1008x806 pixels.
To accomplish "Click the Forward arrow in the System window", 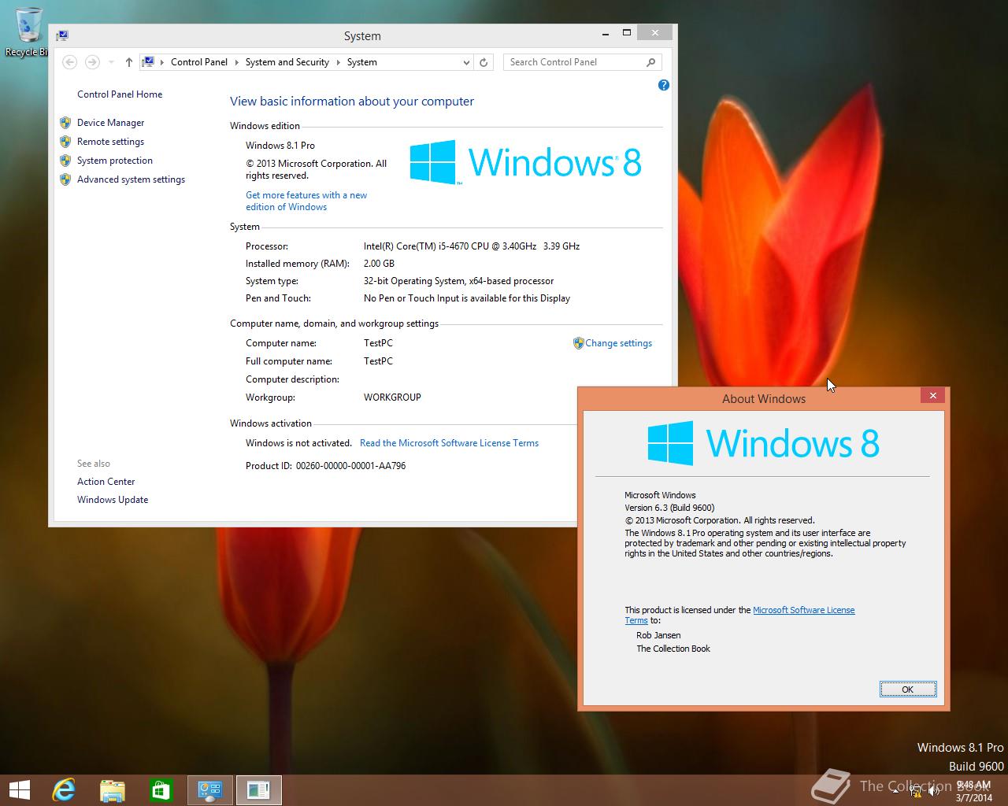I will pyautogui.click(x=92, y=62).
